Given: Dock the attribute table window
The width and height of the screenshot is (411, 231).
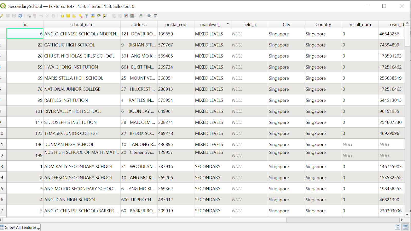Looking at the screenshot, I should pyautogui.click(x=155, y=16).
